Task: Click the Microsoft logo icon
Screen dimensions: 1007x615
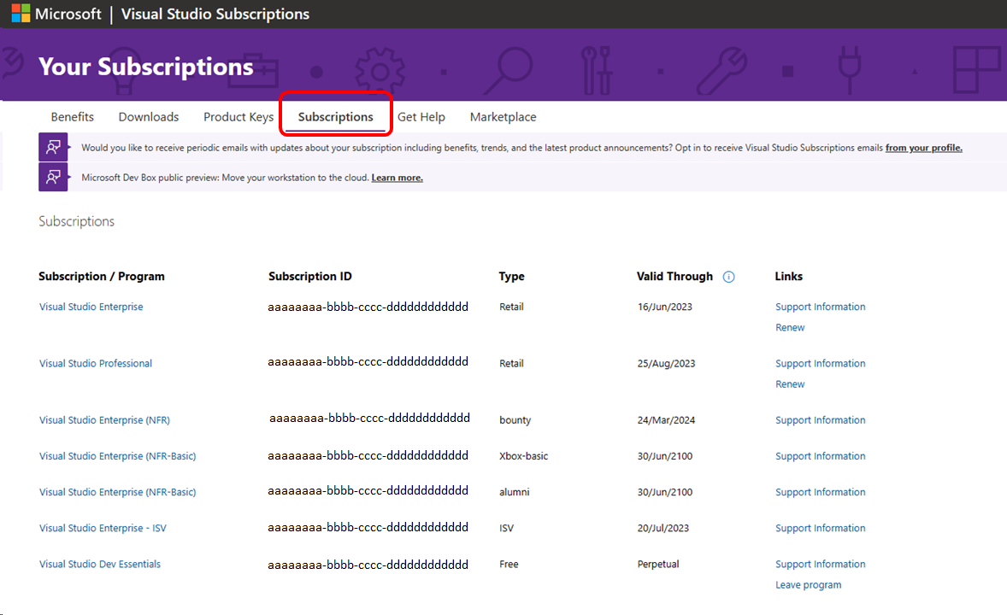Action: click(21, 14)
